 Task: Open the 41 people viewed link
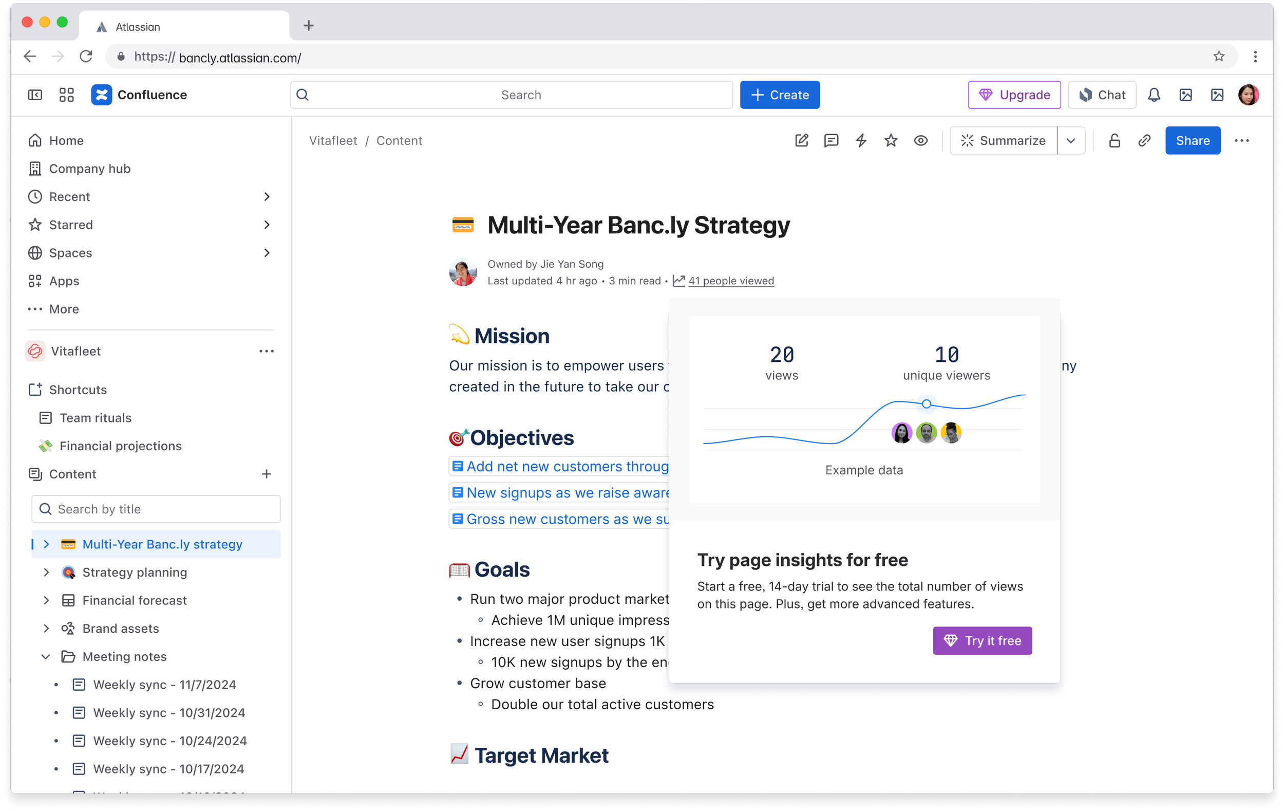(x=730, y=281)
